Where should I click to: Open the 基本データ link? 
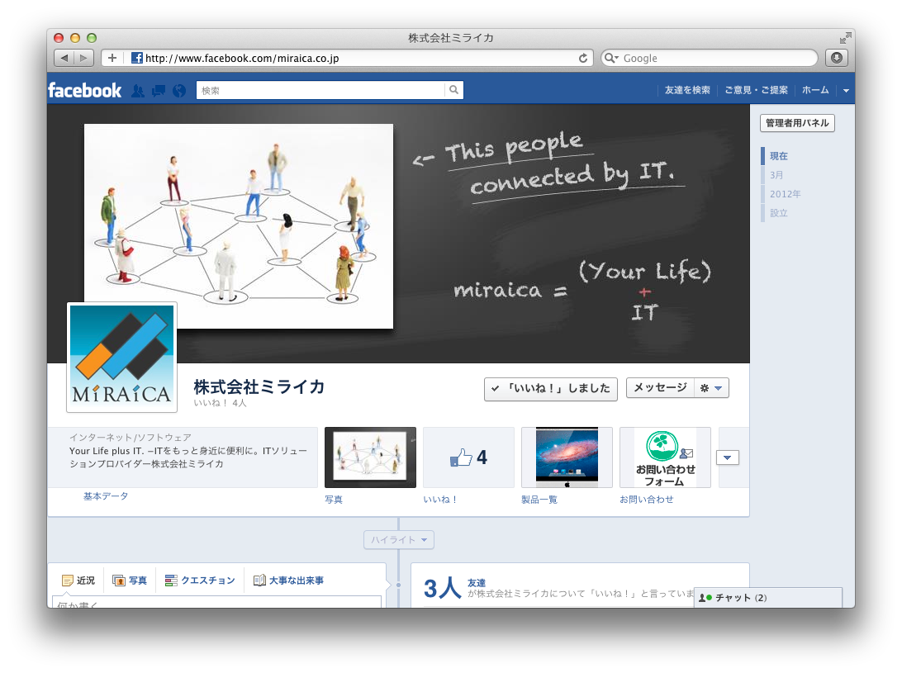coord(106,496)
